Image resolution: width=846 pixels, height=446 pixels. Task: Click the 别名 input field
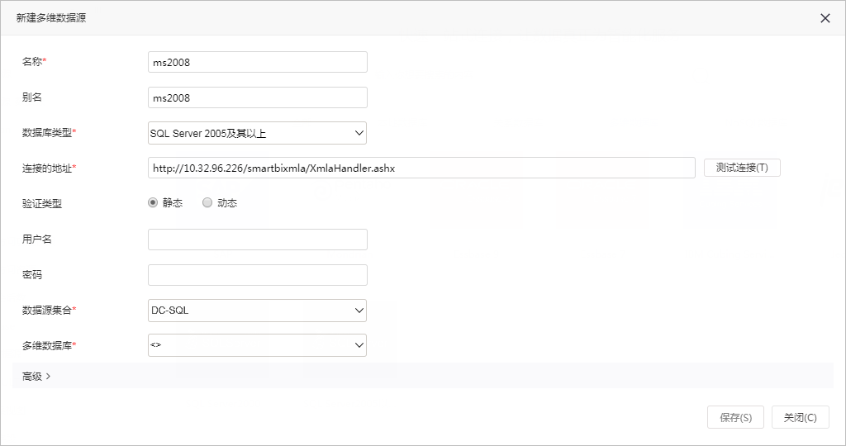point(258,97)
